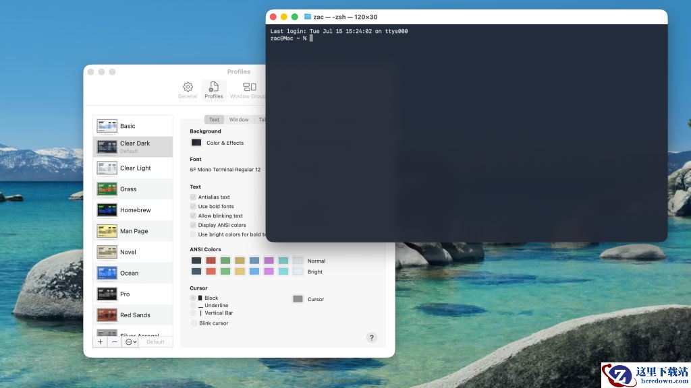Toggle Display ANSI colors checkbox

(193, 225)
